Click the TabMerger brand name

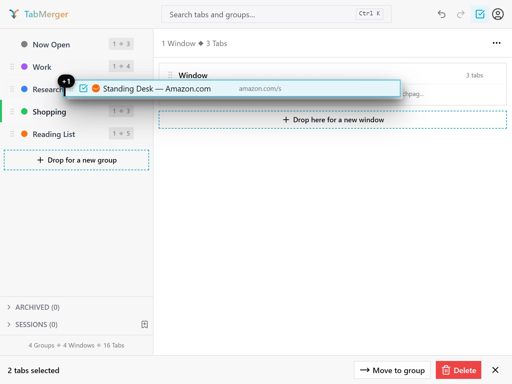[x=46, y=14]
